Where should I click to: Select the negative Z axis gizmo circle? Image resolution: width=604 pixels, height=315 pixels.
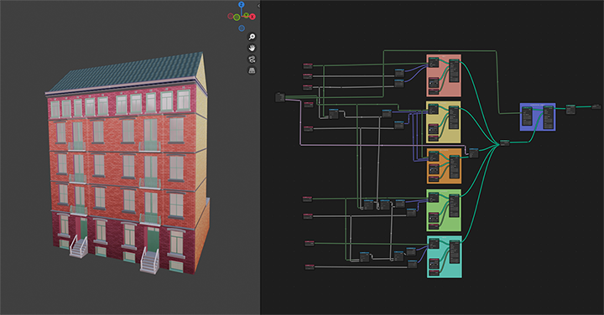coord(242,28)
